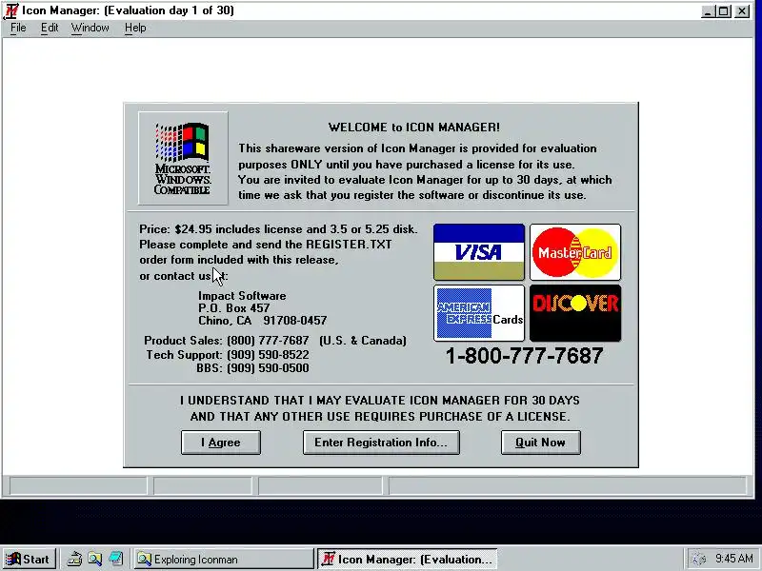The width and height of the screenshot is (762, 571).
Task: Click the Impact Software address line
Action: pos(242,296)
